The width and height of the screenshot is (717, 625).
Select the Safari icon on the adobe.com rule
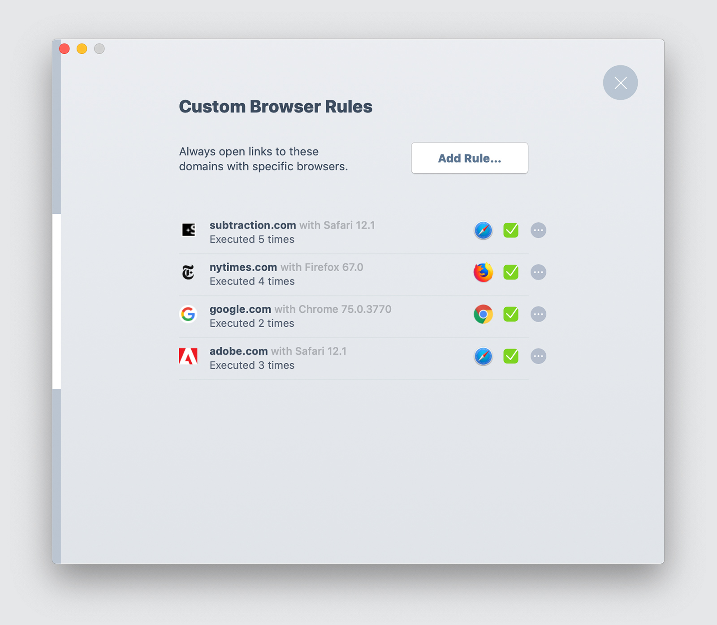tap(483, 356)
